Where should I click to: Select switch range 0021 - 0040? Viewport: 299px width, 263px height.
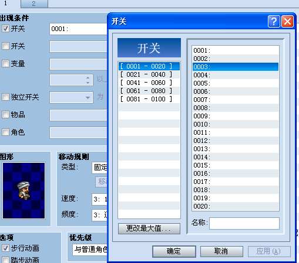coord(149,74)
